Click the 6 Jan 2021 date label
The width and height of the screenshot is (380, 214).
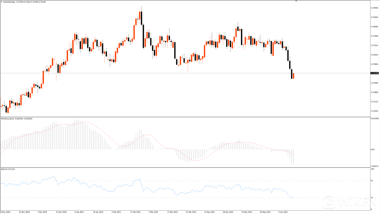tap(79, 212)
